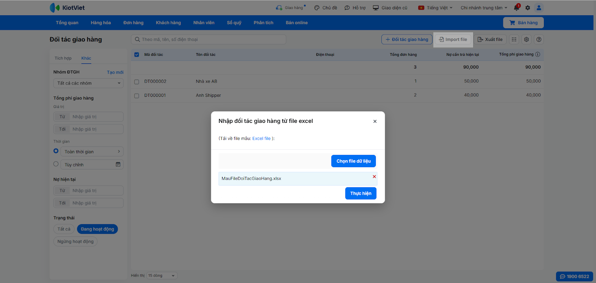
Task: Open table settings gear icon
Action: click(x=526, y=39)
